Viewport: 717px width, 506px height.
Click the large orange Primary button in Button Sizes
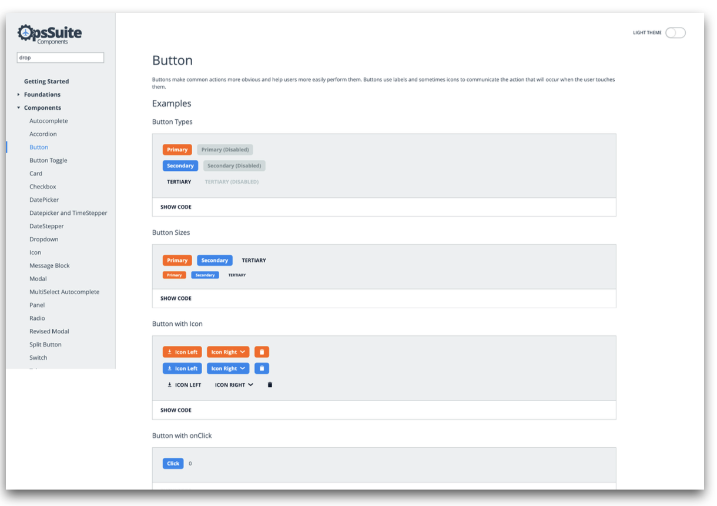[x=177, y=261]
